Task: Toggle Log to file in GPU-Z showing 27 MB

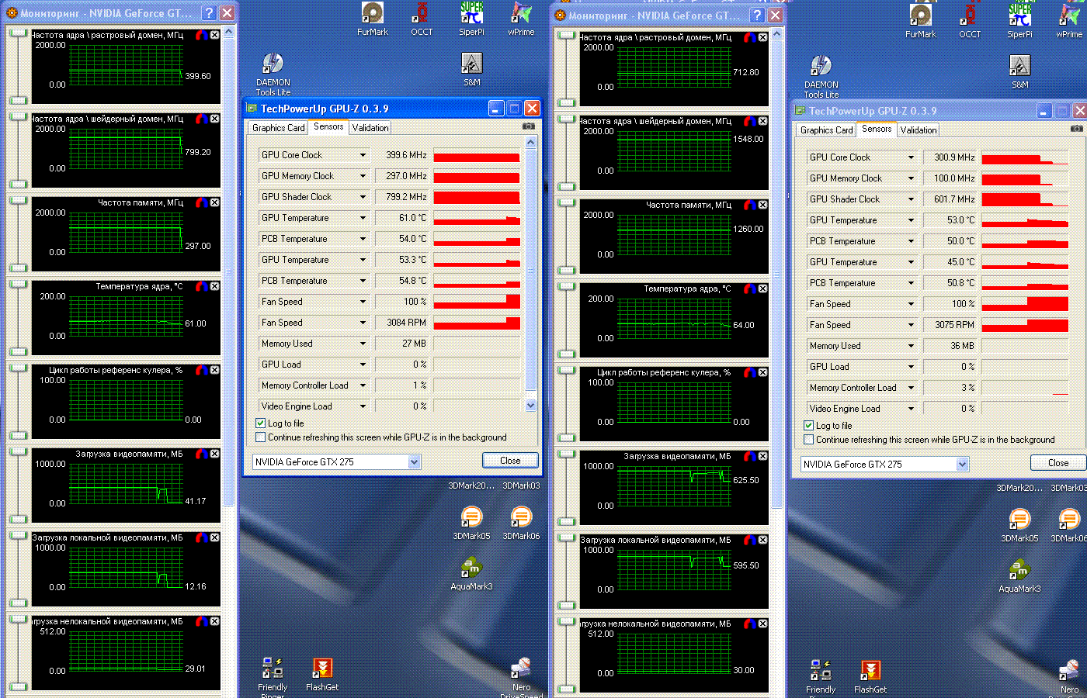Action: click(x=261, y=423)
